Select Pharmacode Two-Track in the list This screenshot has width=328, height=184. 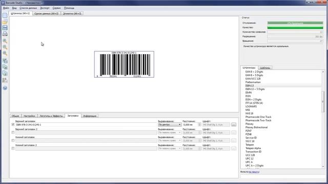[x=258, y=121]
